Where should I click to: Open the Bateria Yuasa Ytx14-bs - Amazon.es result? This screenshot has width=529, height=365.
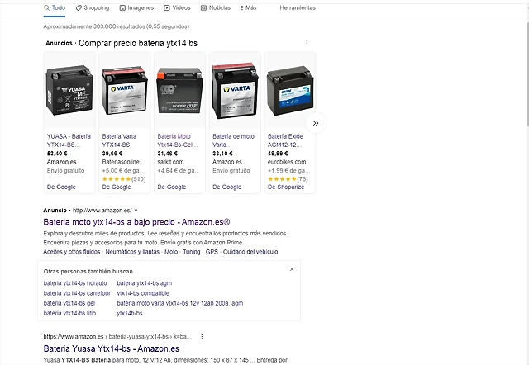coord(112,348)
